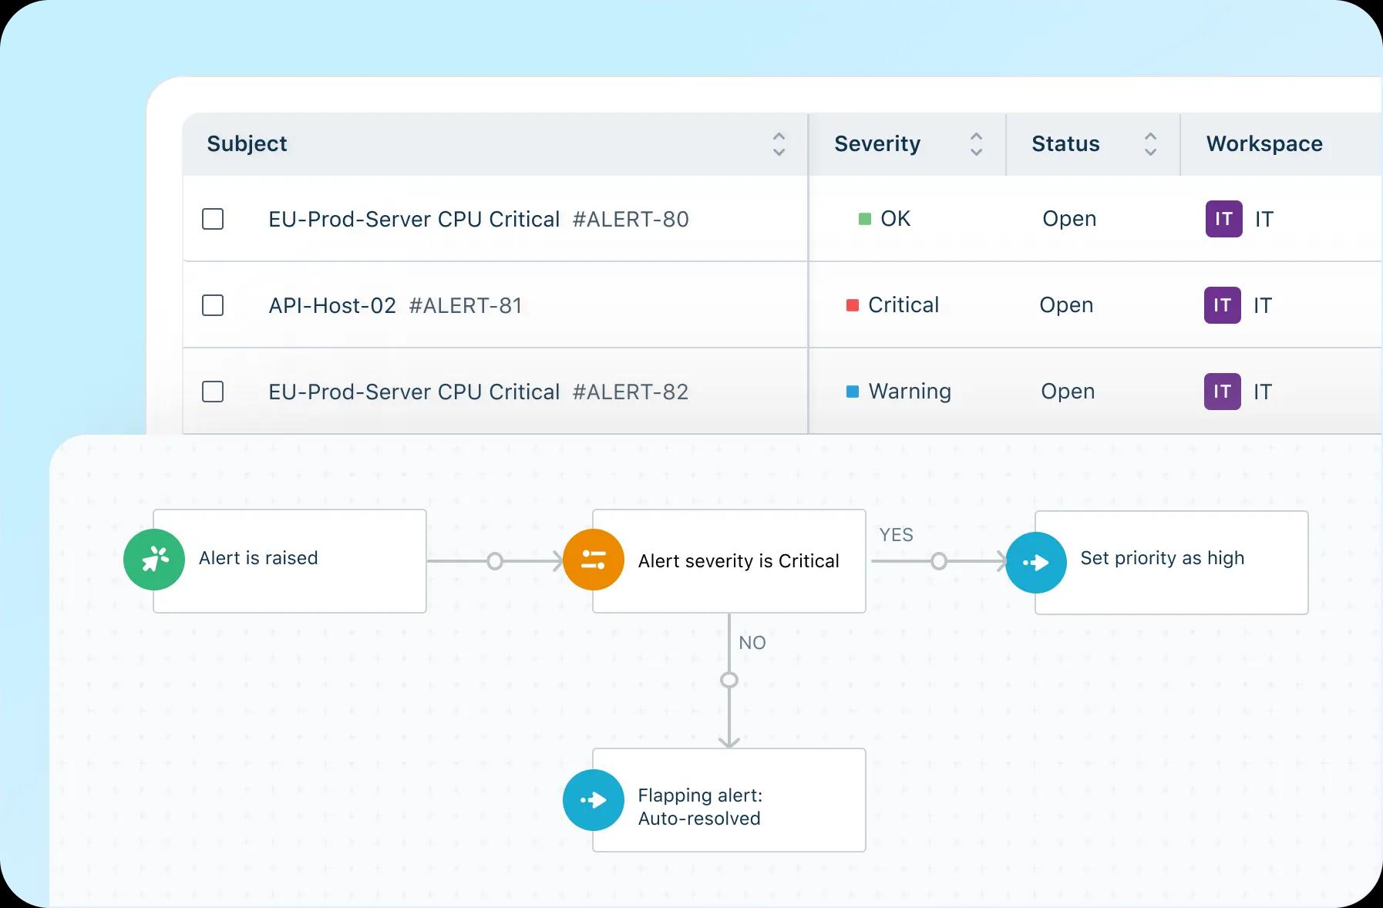Click connector circle between Alert raised and condition

click(495, 561)
